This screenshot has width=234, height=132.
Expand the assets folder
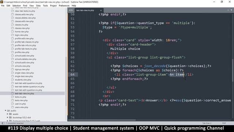click(7, 114)
